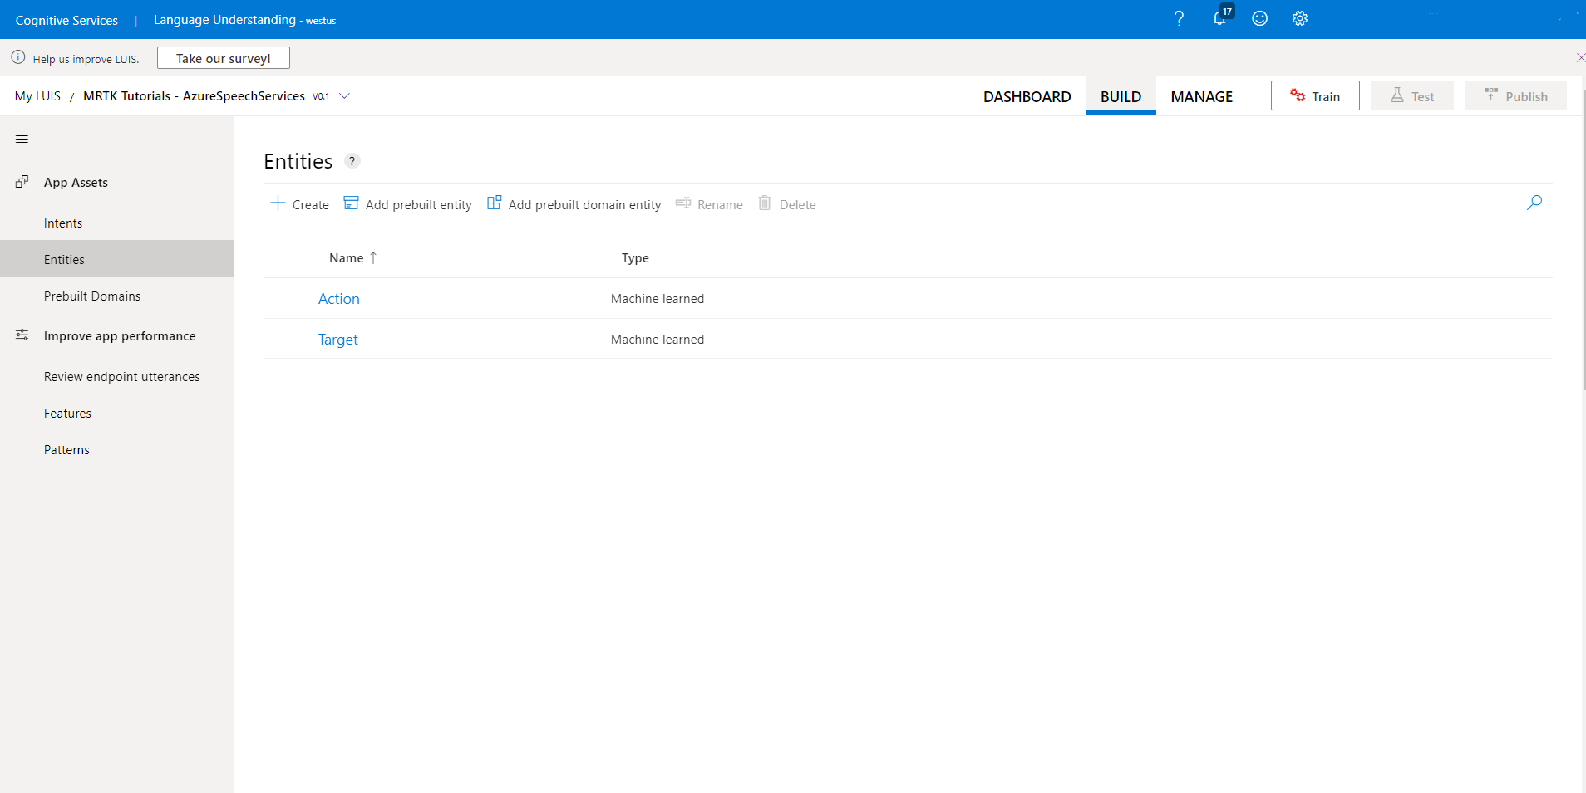Toggle sort order on the Name column
Viewport: 1586px width, 793px height.
tap(372, 257)
